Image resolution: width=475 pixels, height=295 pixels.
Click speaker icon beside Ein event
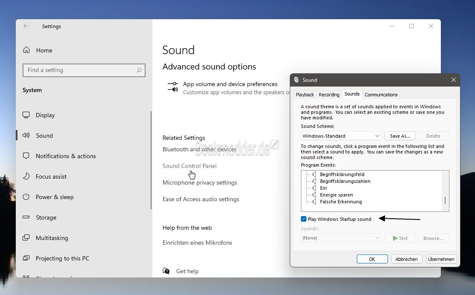(x=314, y=188)
